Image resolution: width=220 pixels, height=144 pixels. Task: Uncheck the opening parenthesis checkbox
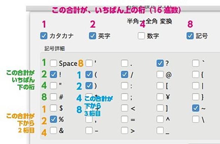89,74
